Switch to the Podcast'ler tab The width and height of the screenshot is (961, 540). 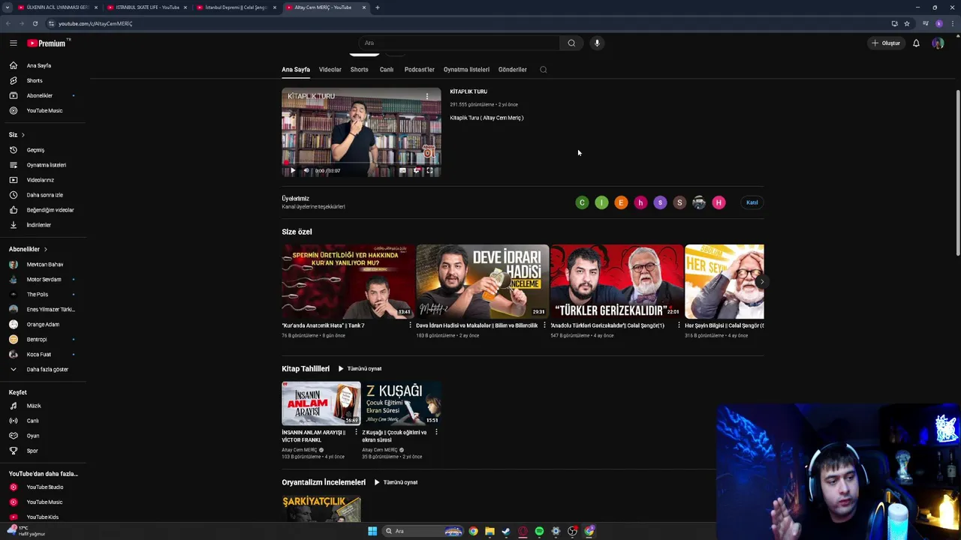point(419,70)
